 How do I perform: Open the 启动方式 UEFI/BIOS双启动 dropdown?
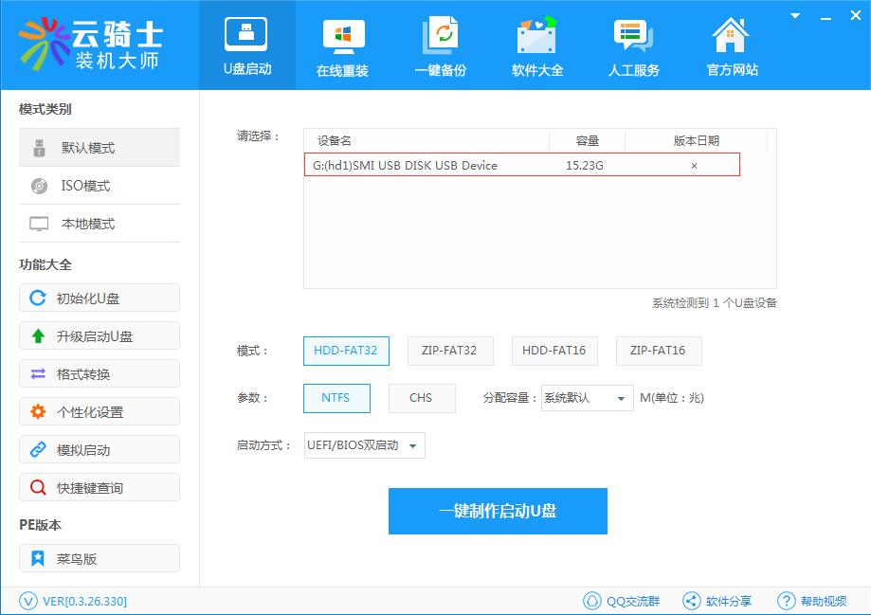click(364, 445)
